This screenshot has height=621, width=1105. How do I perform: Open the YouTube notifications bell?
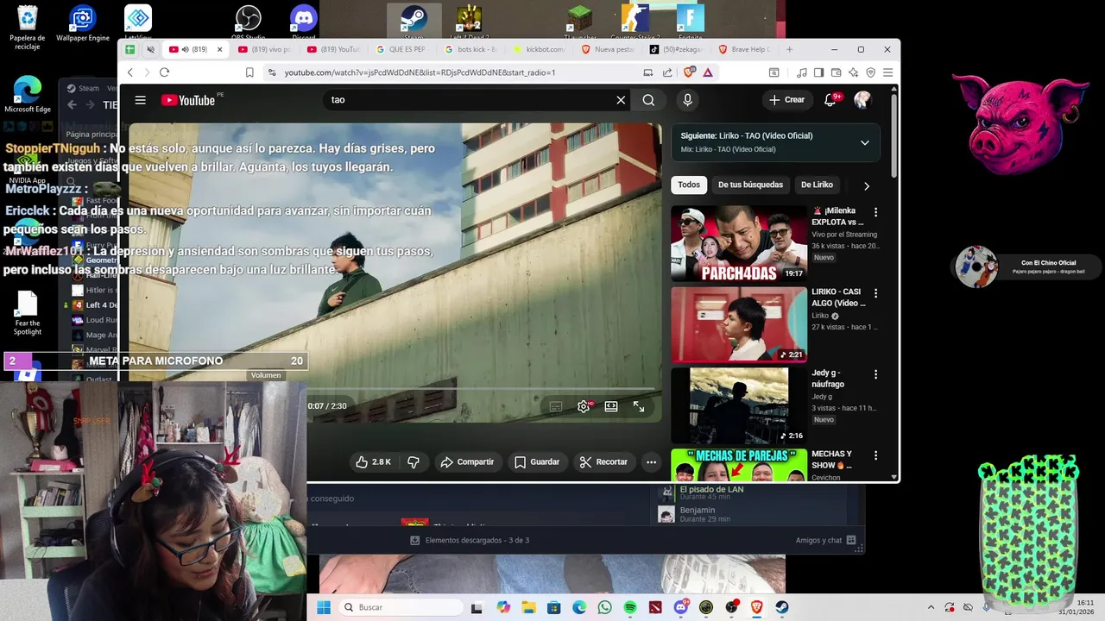tap(830, 100)
